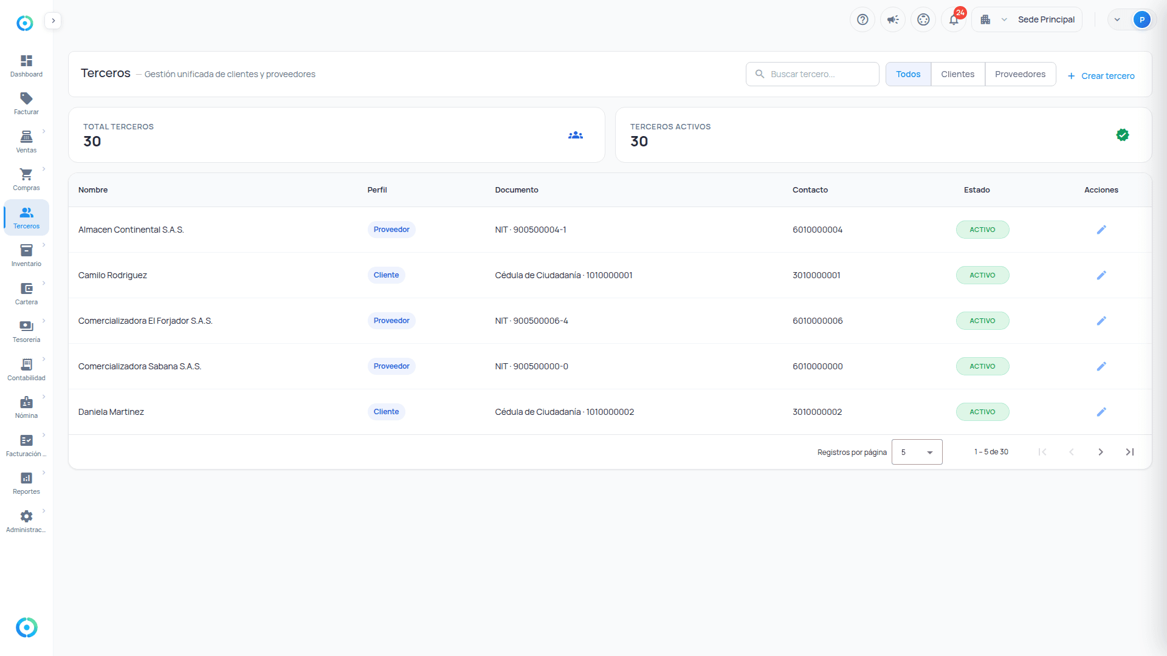1167x656 pixels.
Task: Open the Registros por página dropdown
Action: (917, 452)
